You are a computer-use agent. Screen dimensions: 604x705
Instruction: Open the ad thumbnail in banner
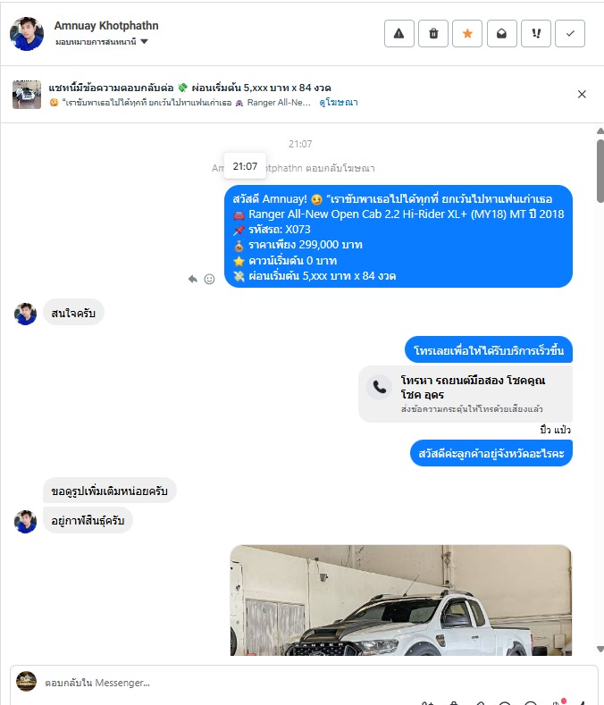[27, 95]
